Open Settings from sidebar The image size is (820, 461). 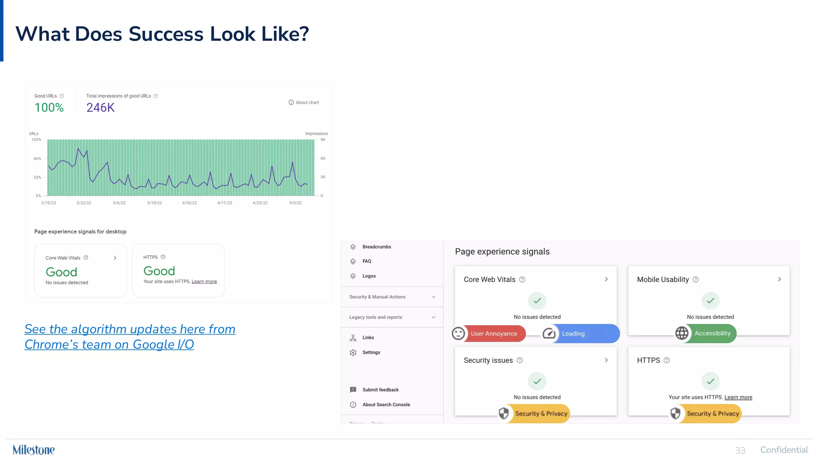pyautogui.click(x=371, y=353)
